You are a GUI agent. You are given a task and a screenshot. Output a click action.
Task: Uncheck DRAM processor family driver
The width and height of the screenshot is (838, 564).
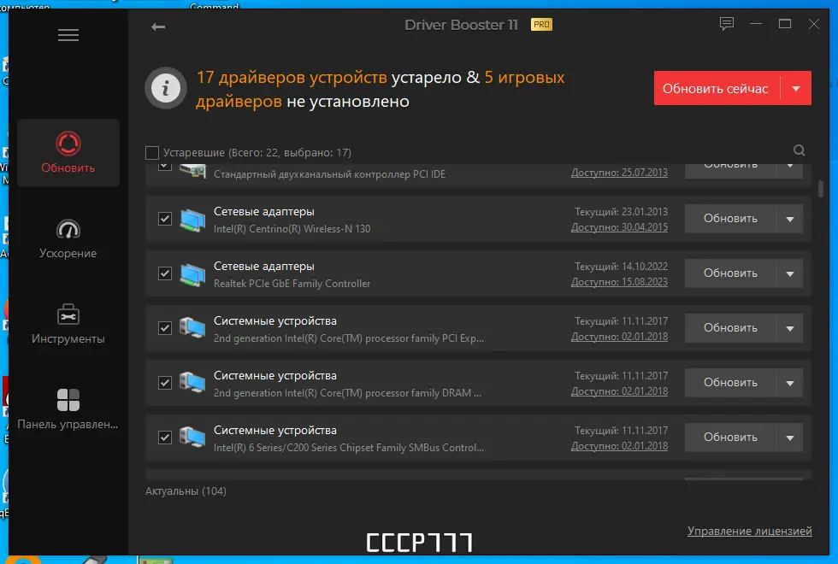tap(165, 383)
